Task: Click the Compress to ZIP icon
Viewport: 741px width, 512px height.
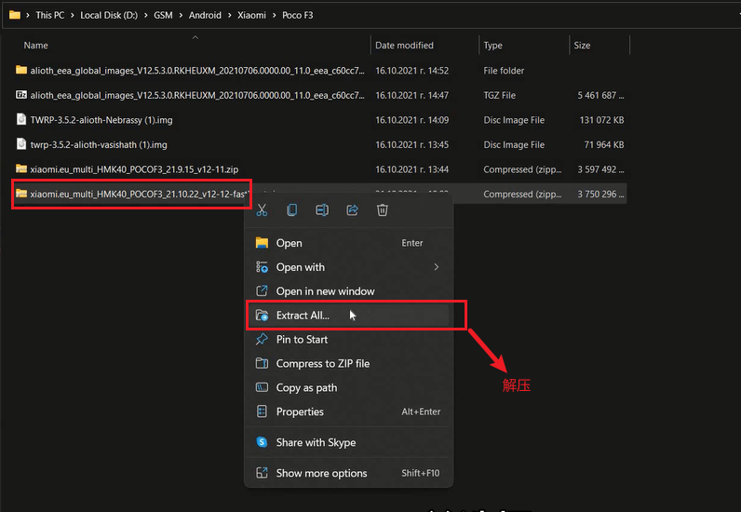Action: click(262, 363)
